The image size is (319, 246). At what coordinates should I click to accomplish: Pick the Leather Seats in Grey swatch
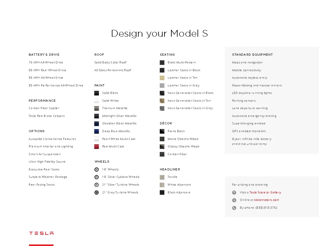(162, 86)
